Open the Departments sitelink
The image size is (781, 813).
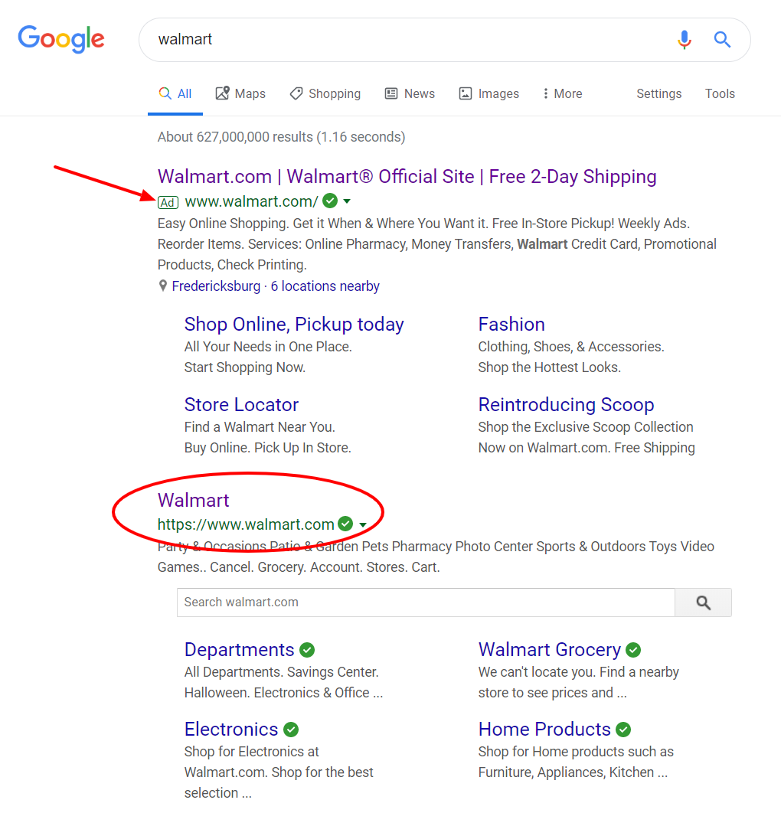pos(239,650)
